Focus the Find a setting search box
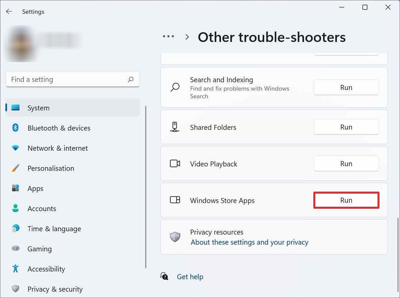Image resolution: width=400 pixels, height=298 pixels. [x=73, y=79]
